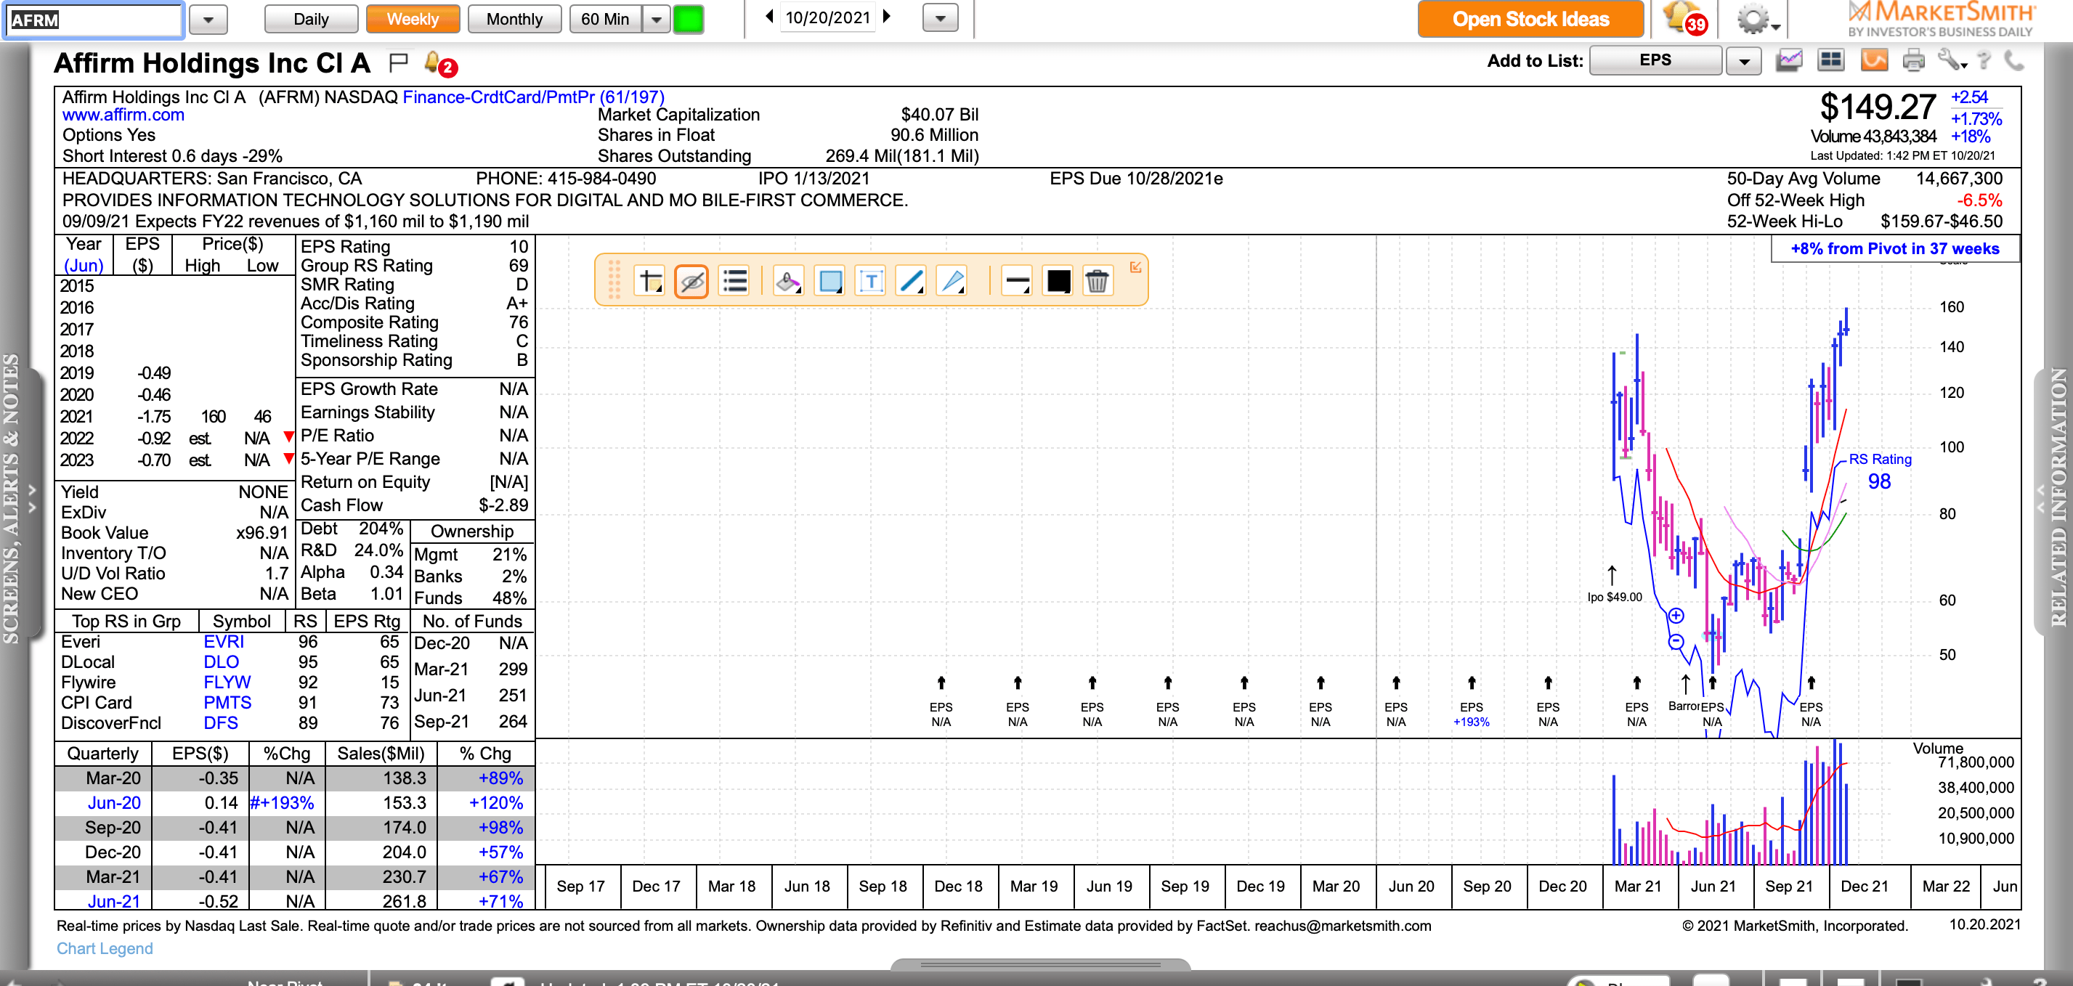Click the trash can delete drawings icon

tap(1098, 282)
